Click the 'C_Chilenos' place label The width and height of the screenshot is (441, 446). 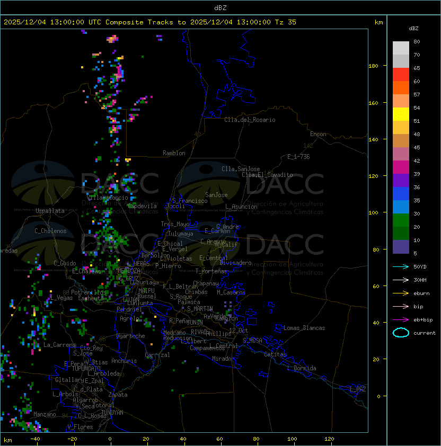(50, 231)
